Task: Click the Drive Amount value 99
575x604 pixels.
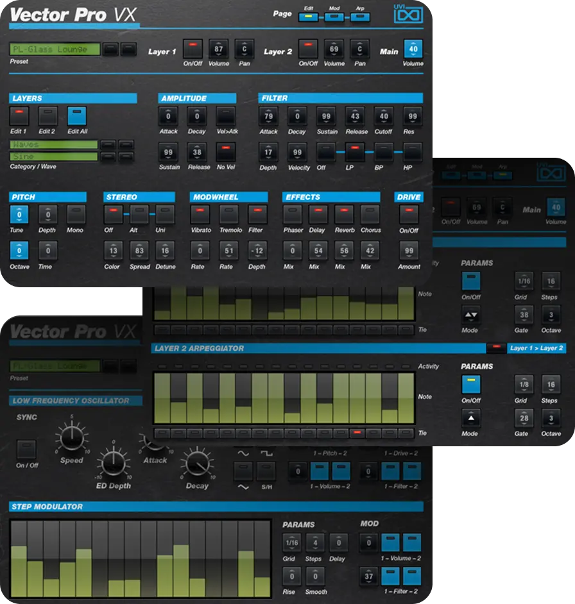Action: click(x=409, y=251)
